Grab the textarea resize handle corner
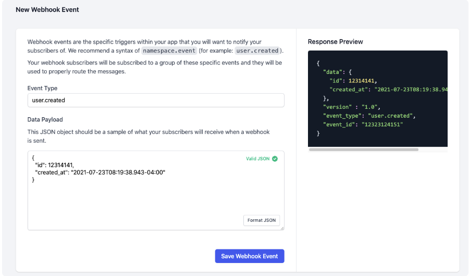The image size is (469, 276). [x=282, y=228]
